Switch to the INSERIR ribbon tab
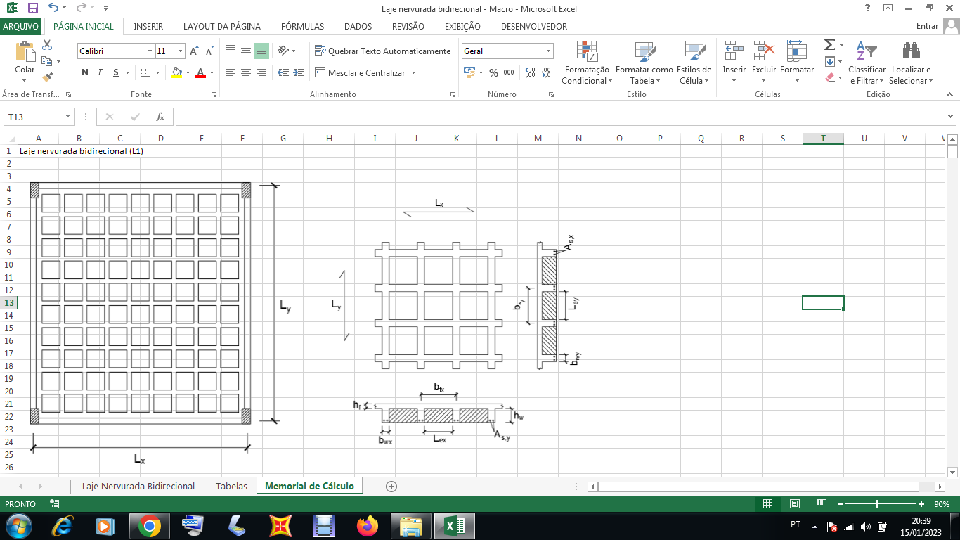The width and height of the screenshot is (960, 540). pyautogui.click(x=148, y=26)
